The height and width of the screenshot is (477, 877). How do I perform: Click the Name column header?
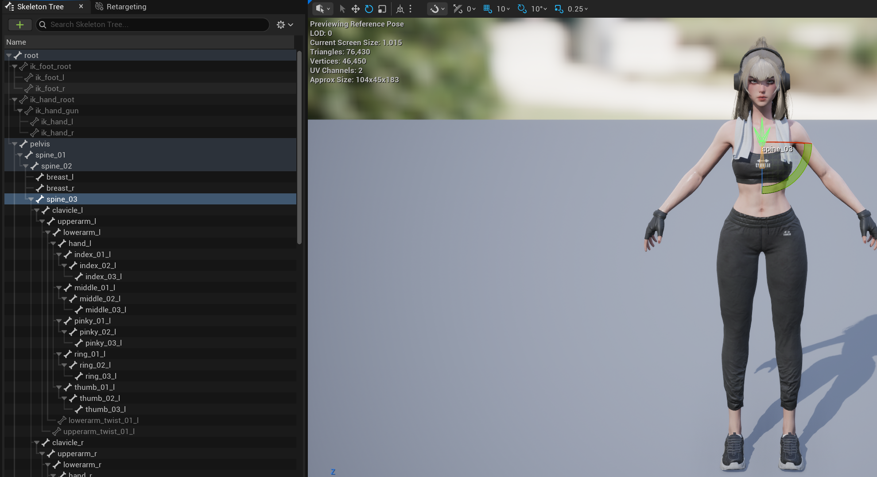(x=16, y=42)
